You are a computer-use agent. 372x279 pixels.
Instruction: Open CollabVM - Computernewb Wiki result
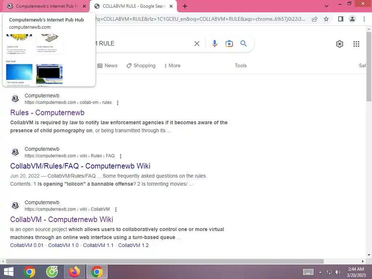coord(61,219)
